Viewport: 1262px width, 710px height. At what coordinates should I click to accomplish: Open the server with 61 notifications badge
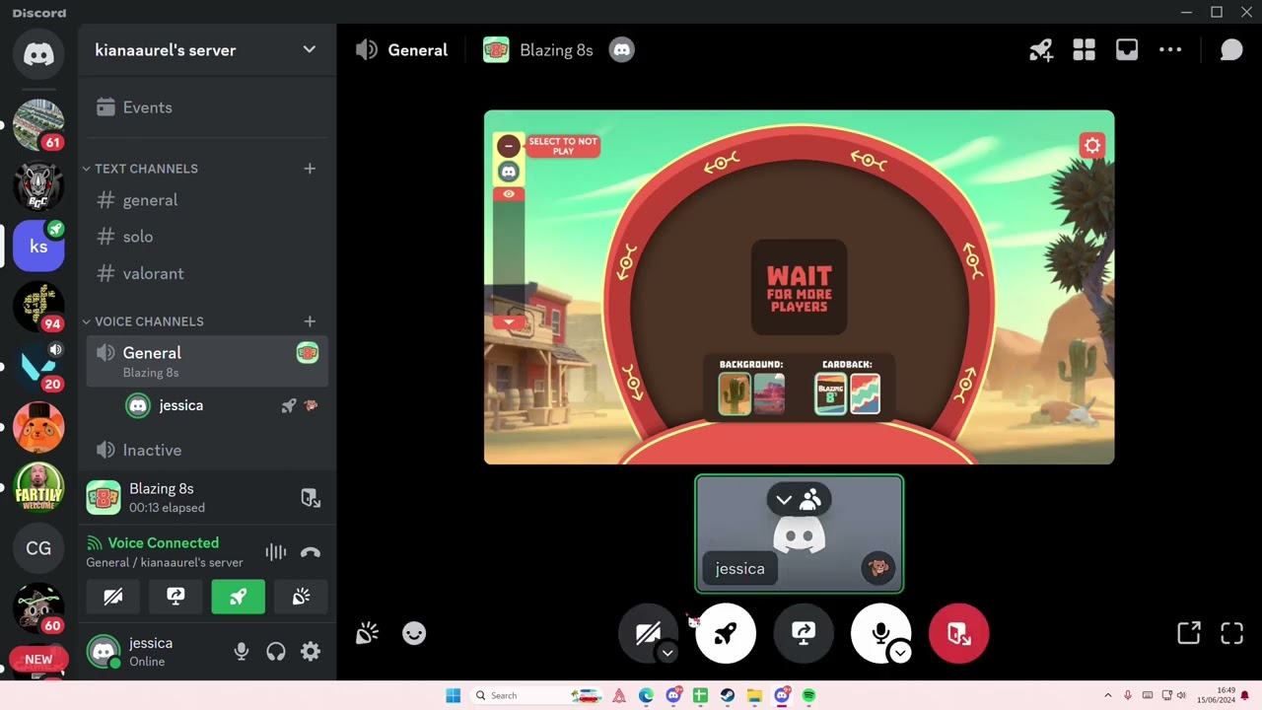click(38, 124)
